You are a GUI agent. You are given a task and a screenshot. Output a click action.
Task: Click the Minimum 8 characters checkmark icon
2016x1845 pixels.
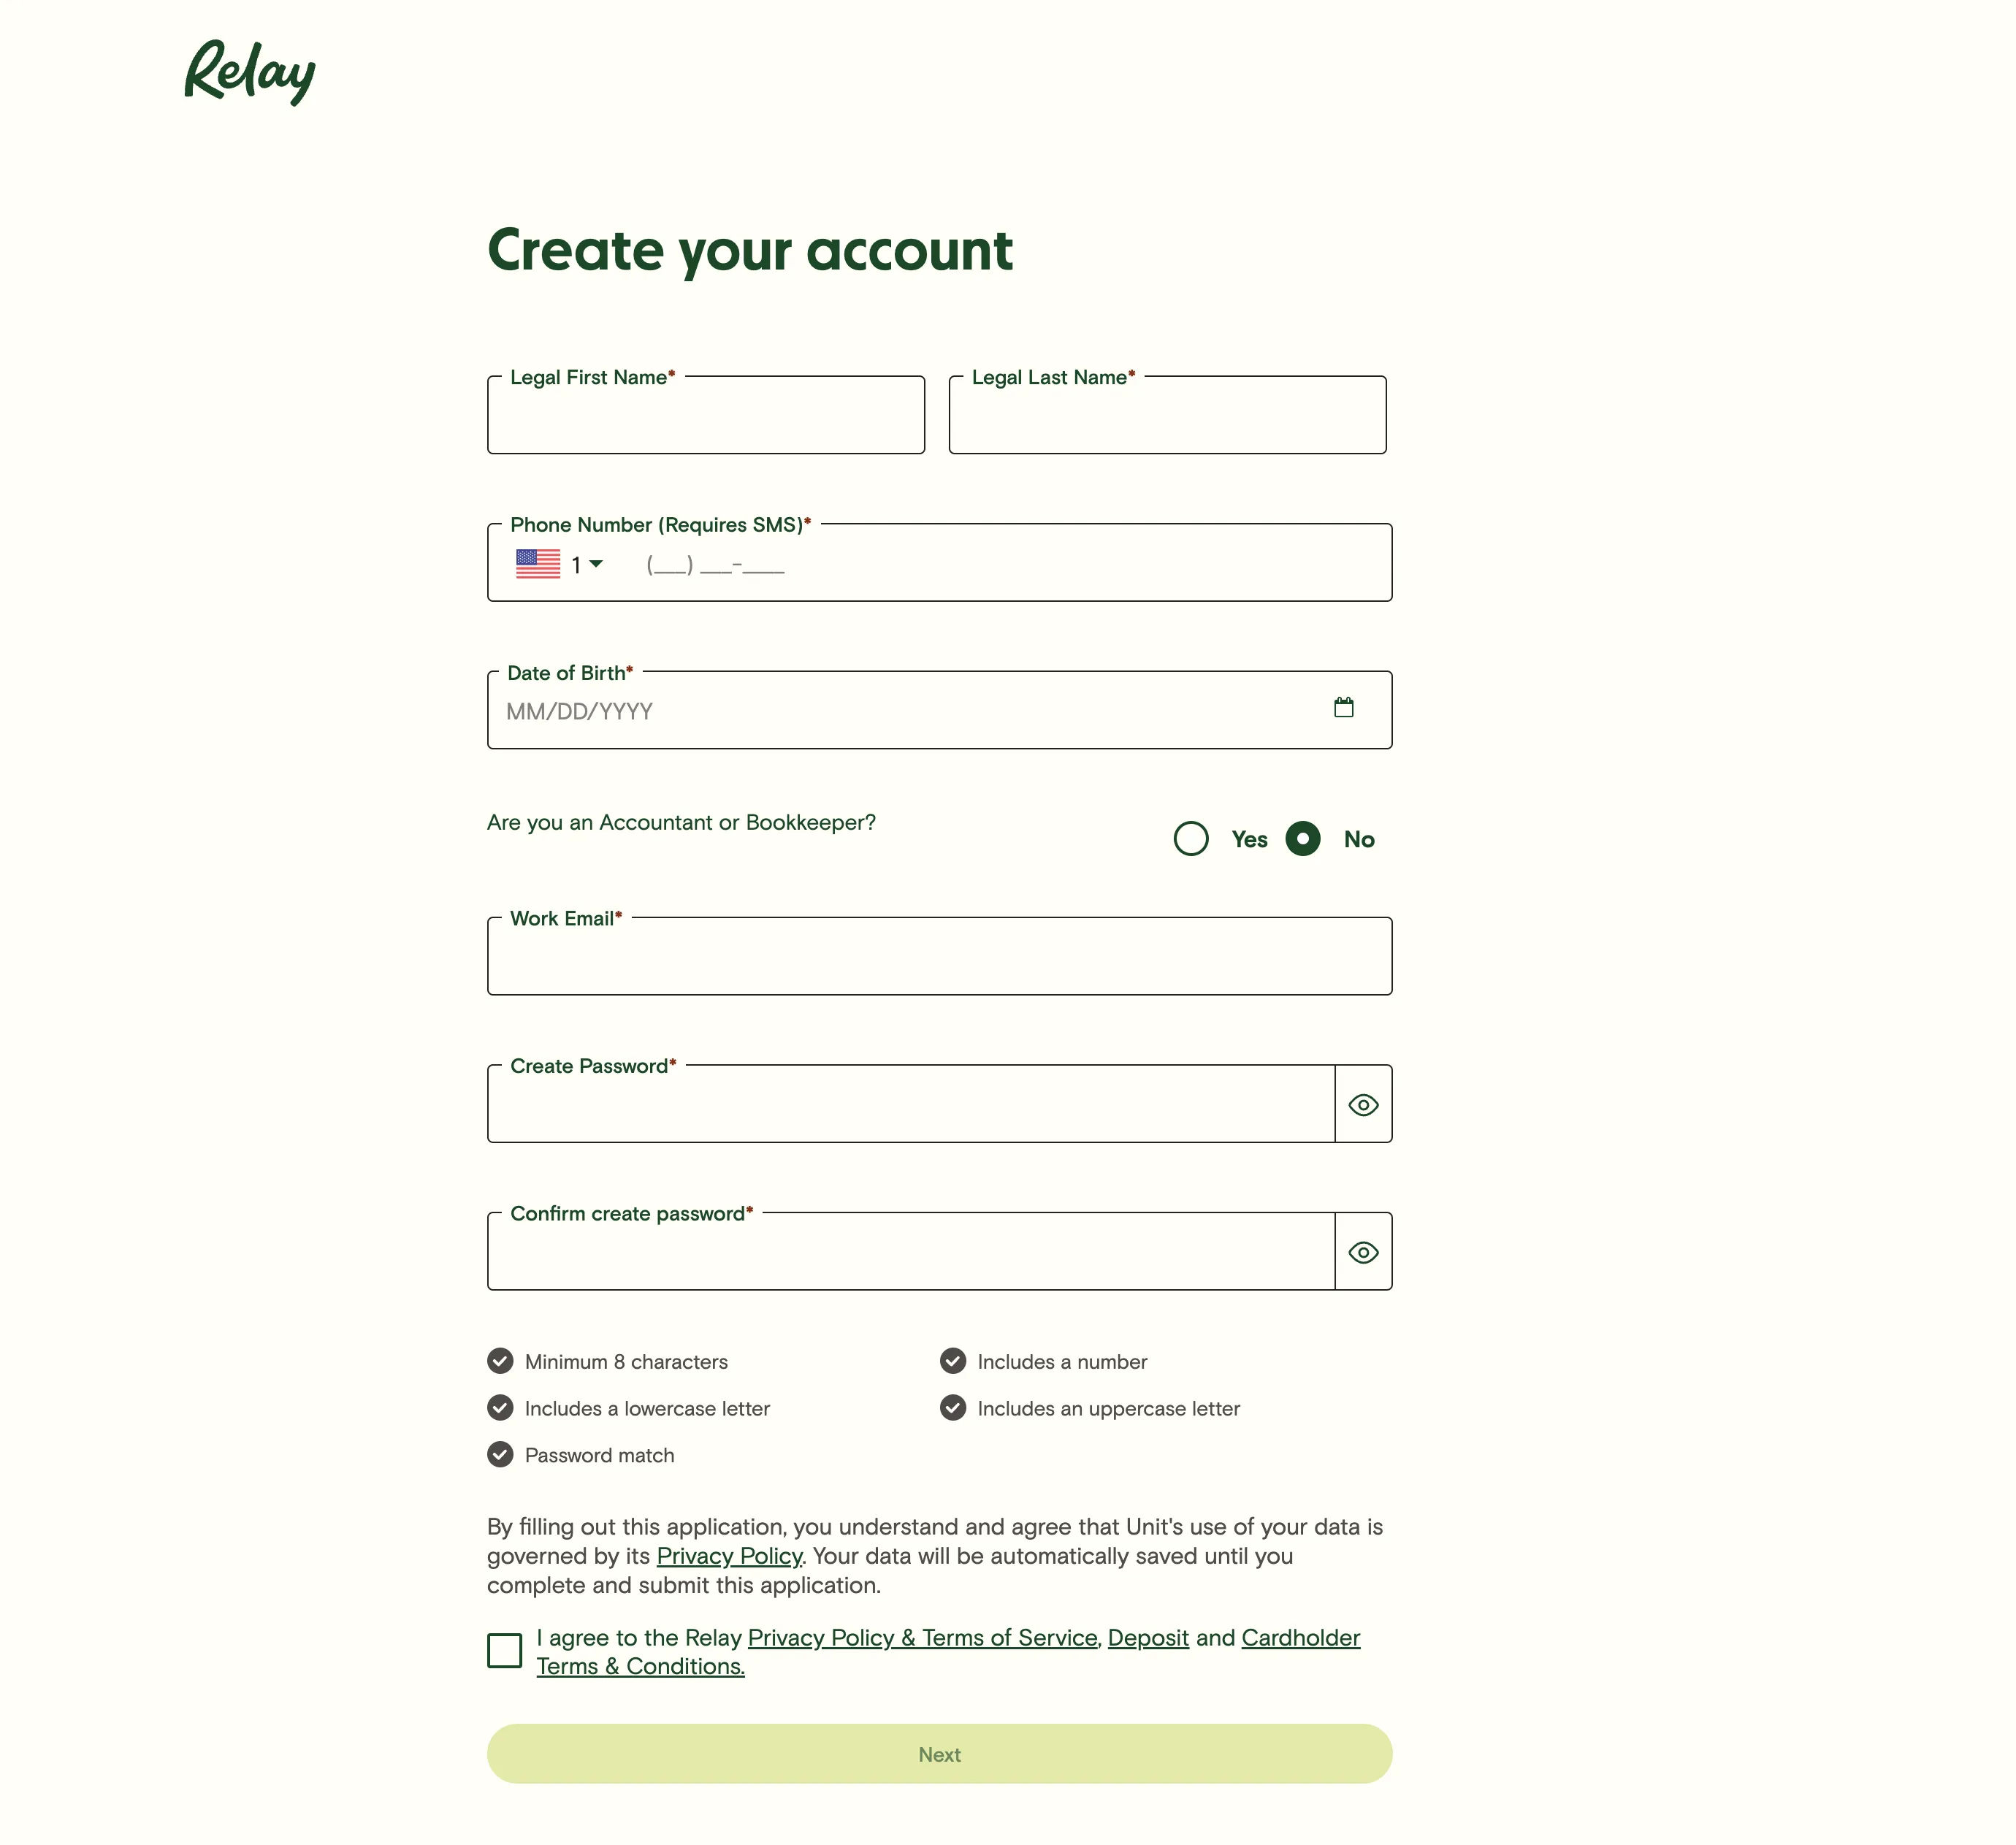tap(500, 1361)
